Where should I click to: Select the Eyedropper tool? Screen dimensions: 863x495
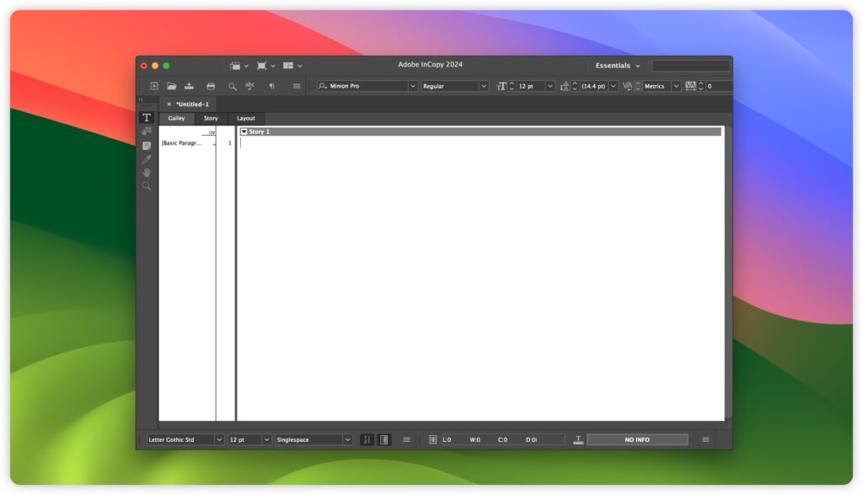(146, 158)
